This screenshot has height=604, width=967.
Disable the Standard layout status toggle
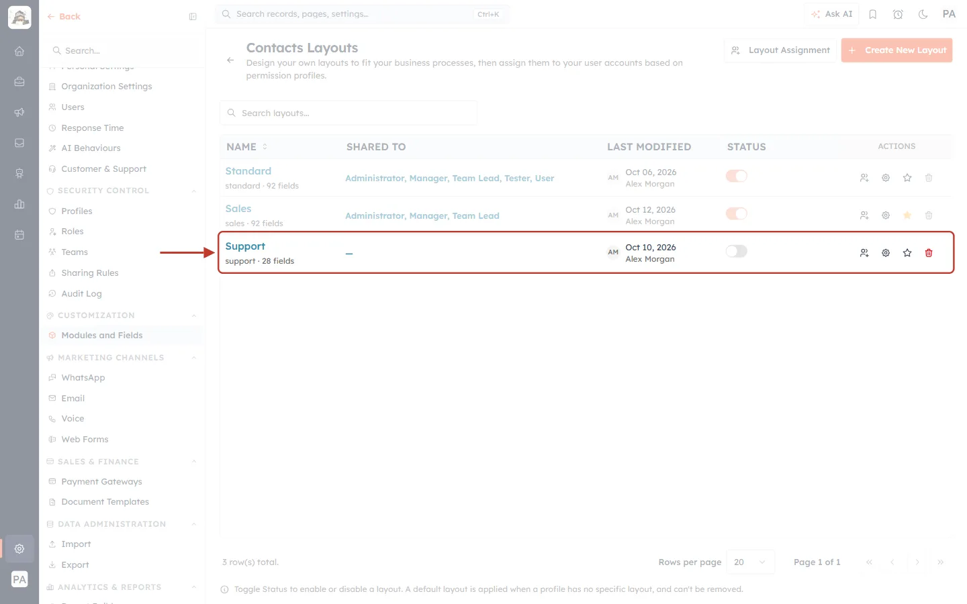click(x=737, y=176)
